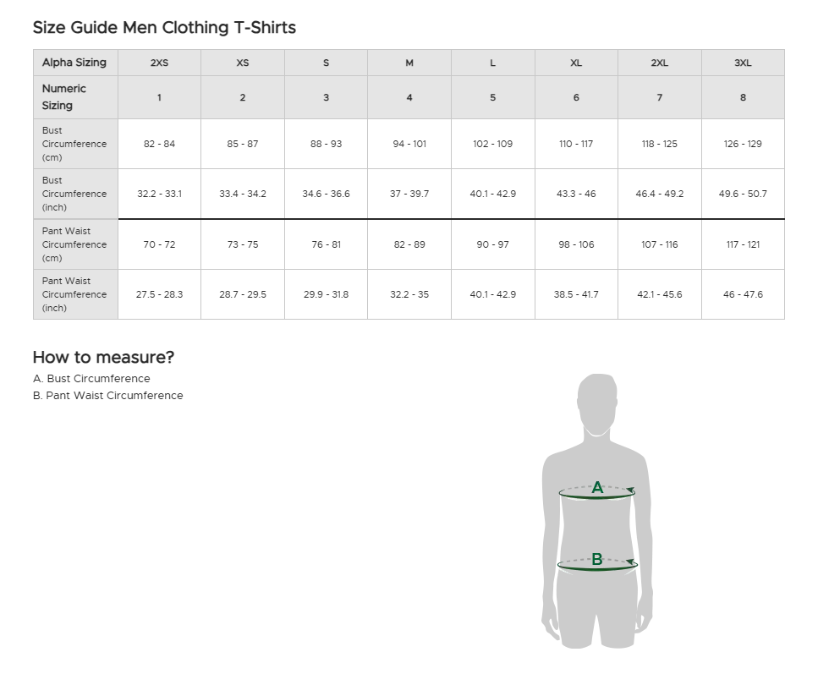Click the Bust Circumference (cm) row label
818x685 pixels.
pyautogui.click(x=74, y=144)
